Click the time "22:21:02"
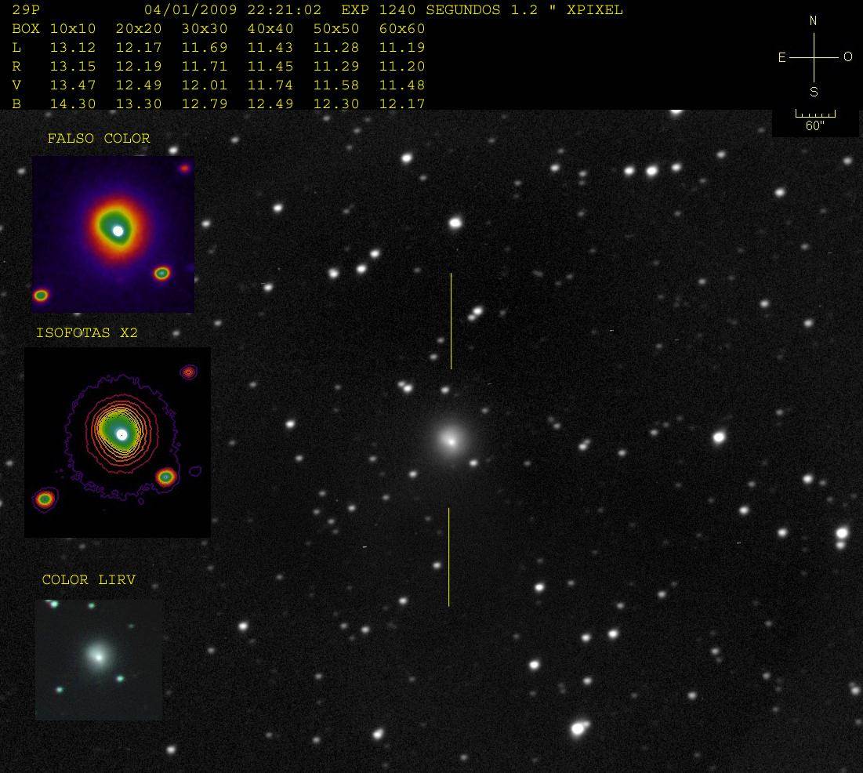 284,10
